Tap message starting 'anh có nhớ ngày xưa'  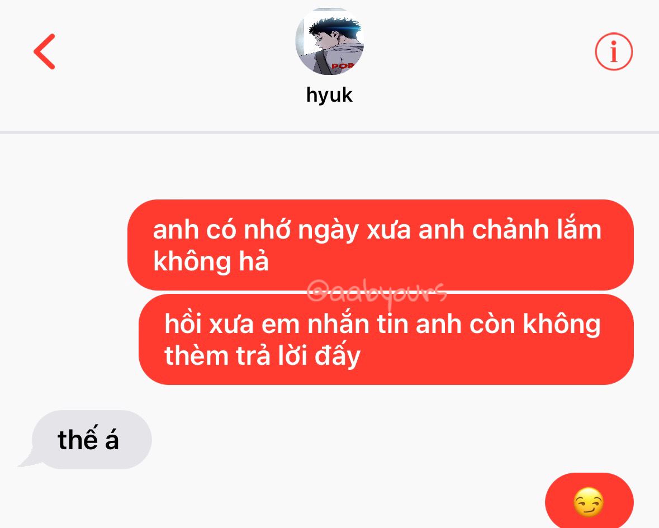coord(380,245)
